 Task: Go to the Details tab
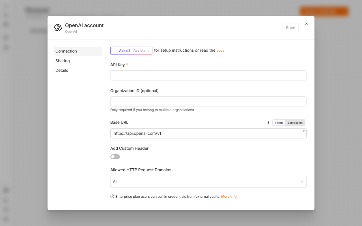click(x=78, y=70)
